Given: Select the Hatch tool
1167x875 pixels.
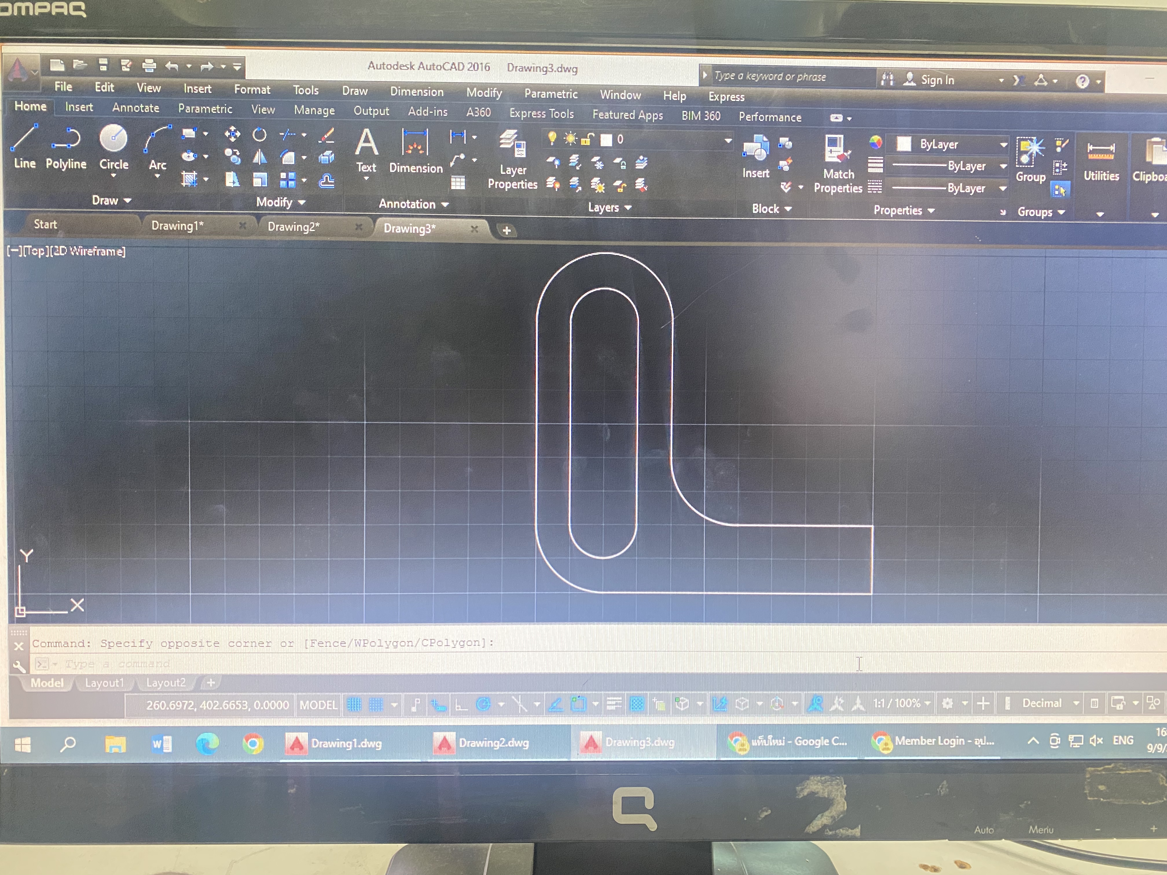Looking at the screenshot, I should click(x=189, y=179).
